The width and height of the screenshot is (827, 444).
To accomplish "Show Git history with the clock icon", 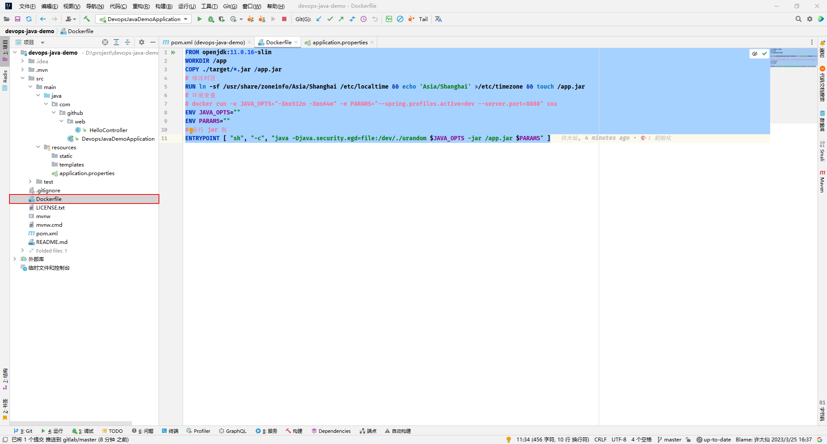I will pyautogui.click(x=364, y=19).
